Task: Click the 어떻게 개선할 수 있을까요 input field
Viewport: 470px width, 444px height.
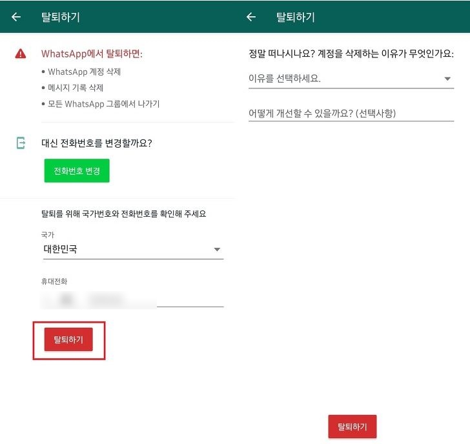Action: 351,113
